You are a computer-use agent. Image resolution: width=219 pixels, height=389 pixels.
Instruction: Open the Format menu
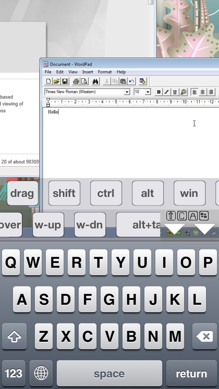pyautogui.click(x=105, y=72)
